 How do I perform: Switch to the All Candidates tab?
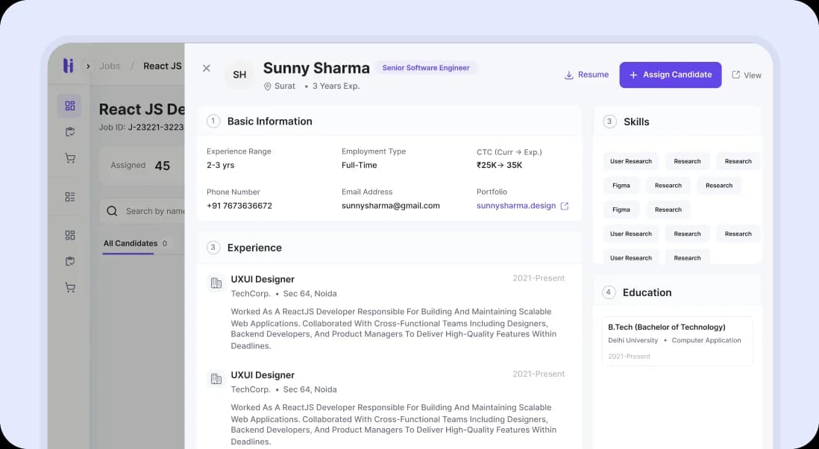tap(130, 243)
